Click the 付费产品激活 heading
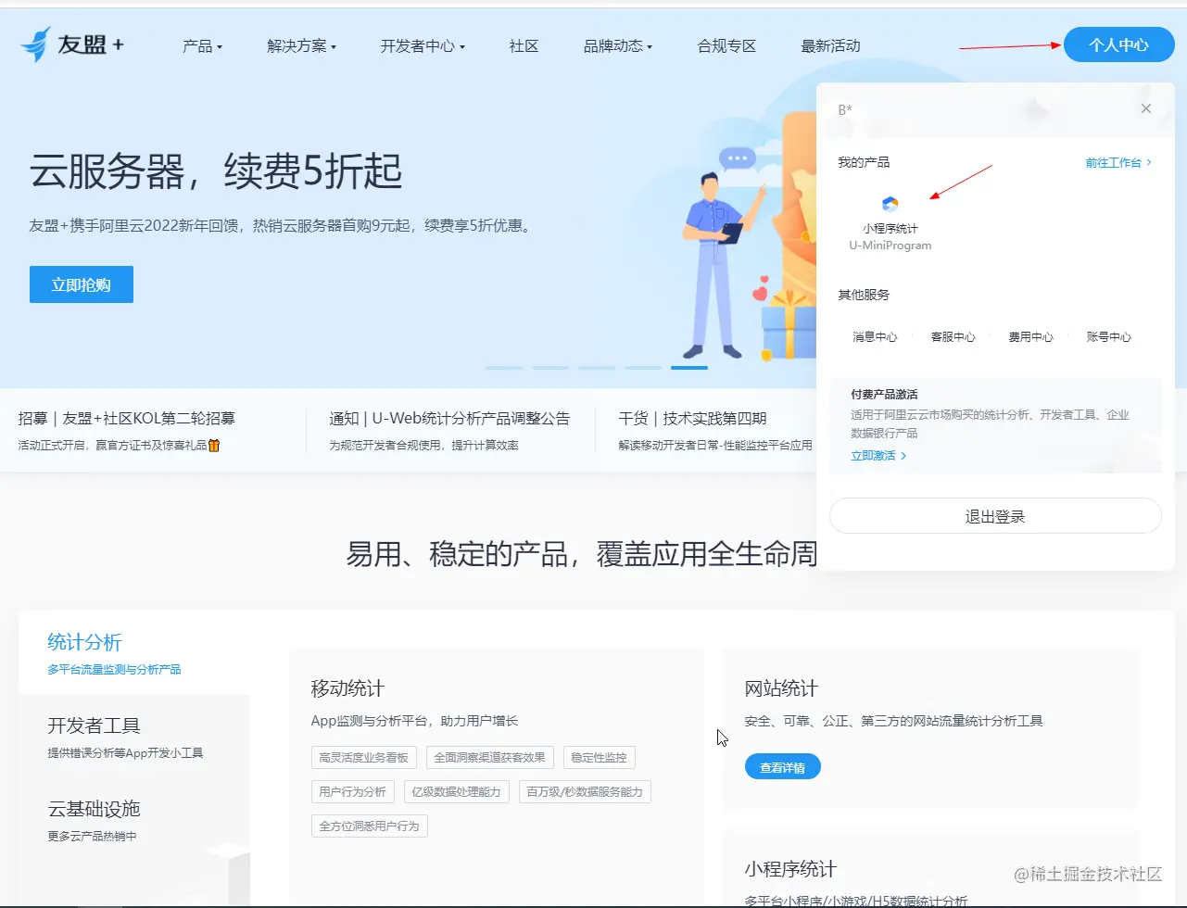This screenshot has height=908, width=1187. (x=884, y=395)
